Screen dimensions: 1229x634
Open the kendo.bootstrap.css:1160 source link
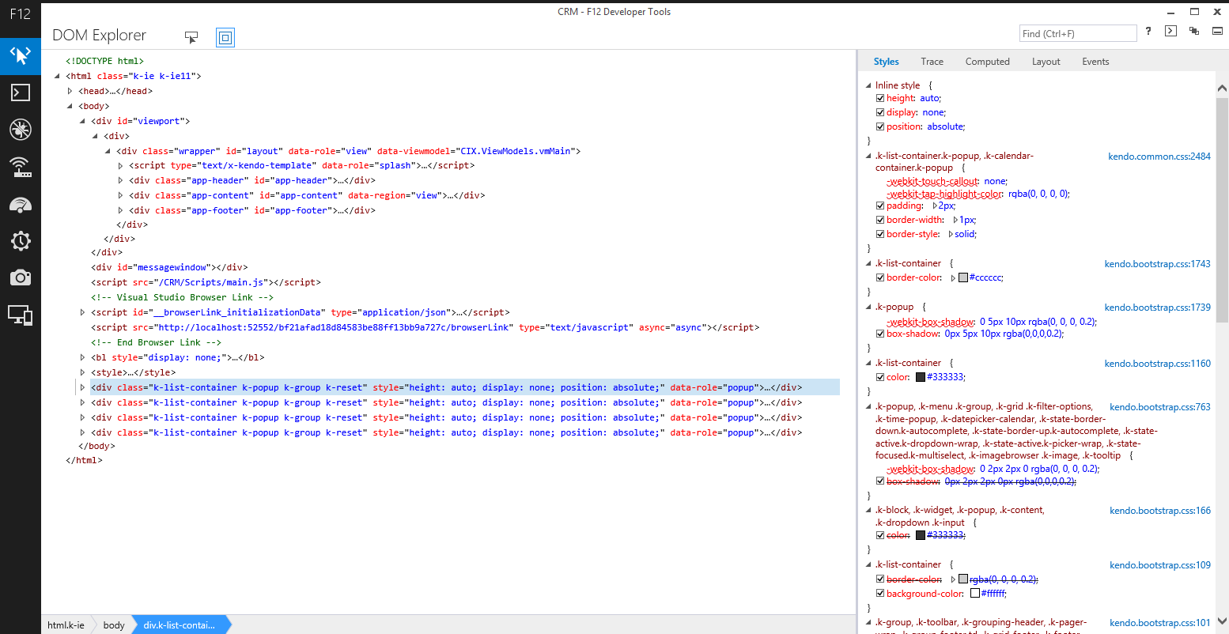tap(1157, 364)
